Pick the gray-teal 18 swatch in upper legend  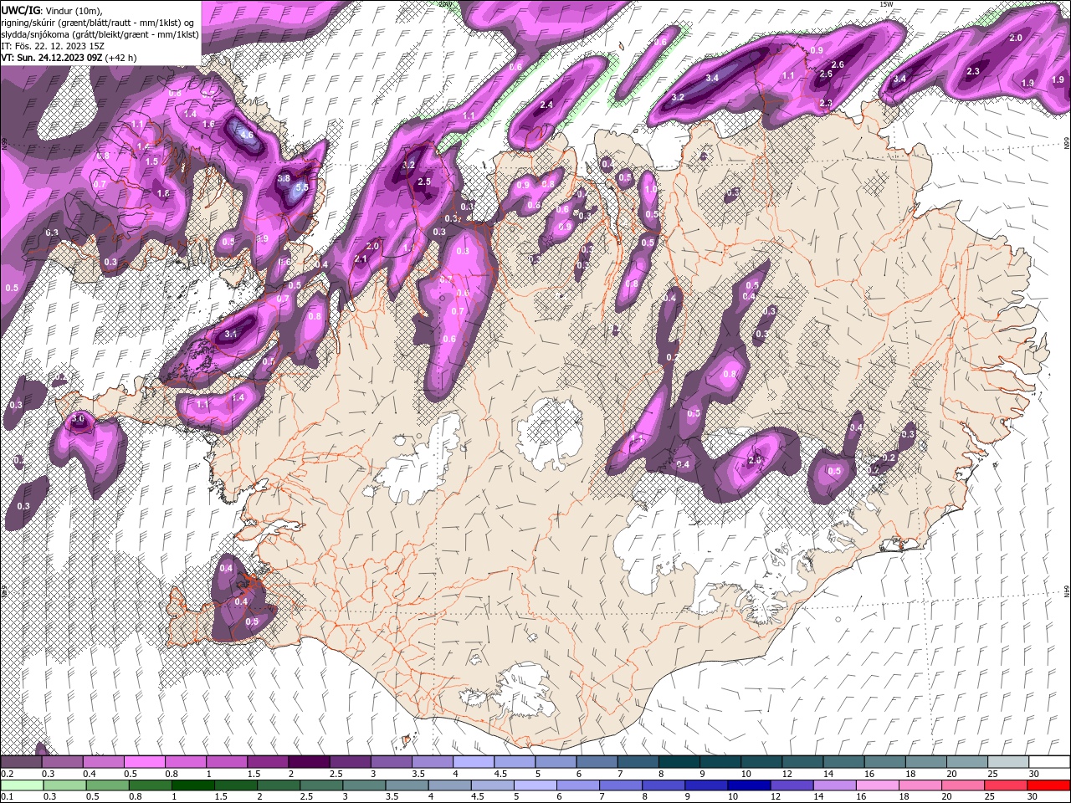pos(926,762)
